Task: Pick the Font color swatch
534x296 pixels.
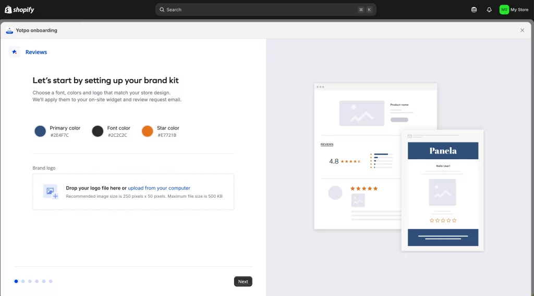Action: (x=98, y=131)
